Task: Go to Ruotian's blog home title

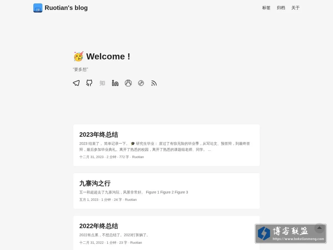Action: (x=66, y=8)
